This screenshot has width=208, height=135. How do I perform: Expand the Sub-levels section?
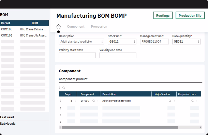tap(8, 124)
